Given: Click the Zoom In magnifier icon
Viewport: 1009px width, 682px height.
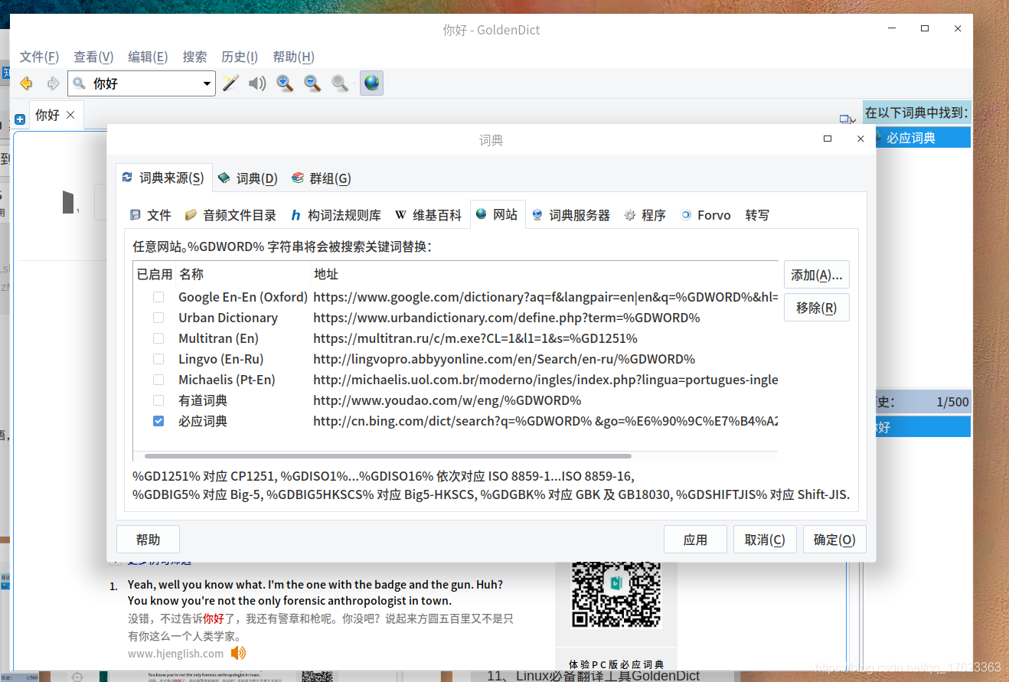Looking at the screenshot, I should coord(285,83).
